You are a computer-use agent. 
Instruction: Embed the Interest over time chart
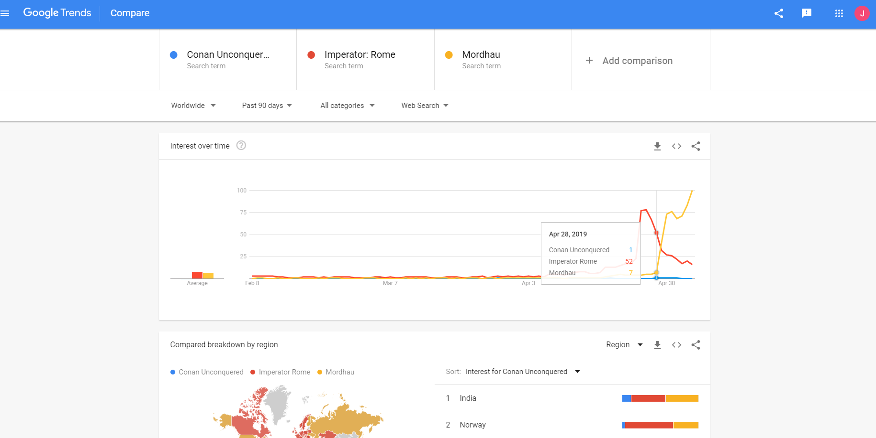(x=676, y=146)
